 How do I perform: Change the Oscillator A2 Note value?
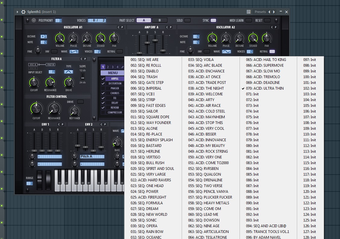[x=196, y=42]
